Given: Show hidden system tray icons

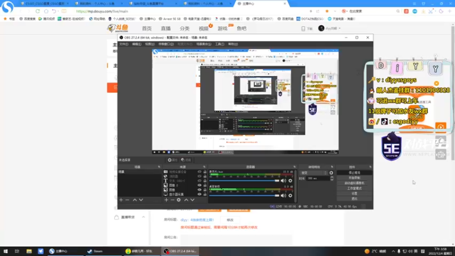Looking at the screenshot, I should point(393,251).
